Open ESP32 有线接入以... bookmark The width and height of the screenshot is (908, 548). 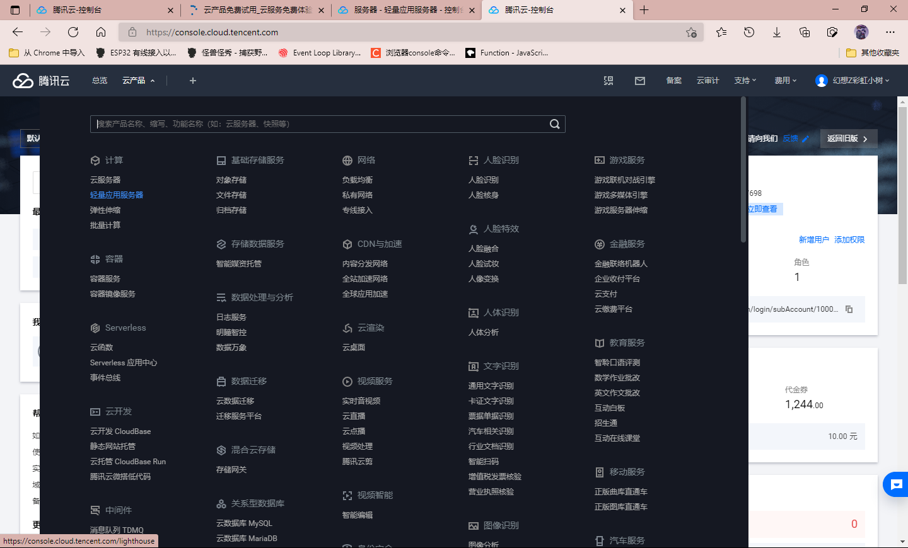(x=136, y=53)
